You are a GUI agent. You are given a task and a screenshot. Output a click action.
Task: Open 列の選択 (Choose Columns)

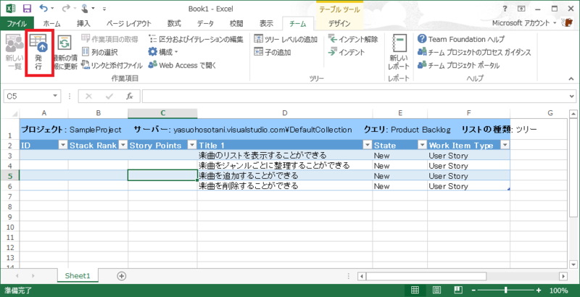(x=99, y=52)
